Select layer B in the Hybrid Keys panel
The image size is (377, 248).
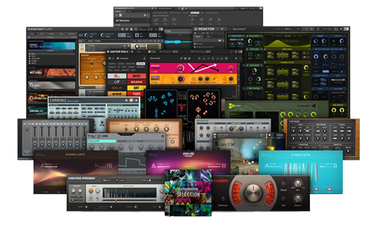(335, 165)
